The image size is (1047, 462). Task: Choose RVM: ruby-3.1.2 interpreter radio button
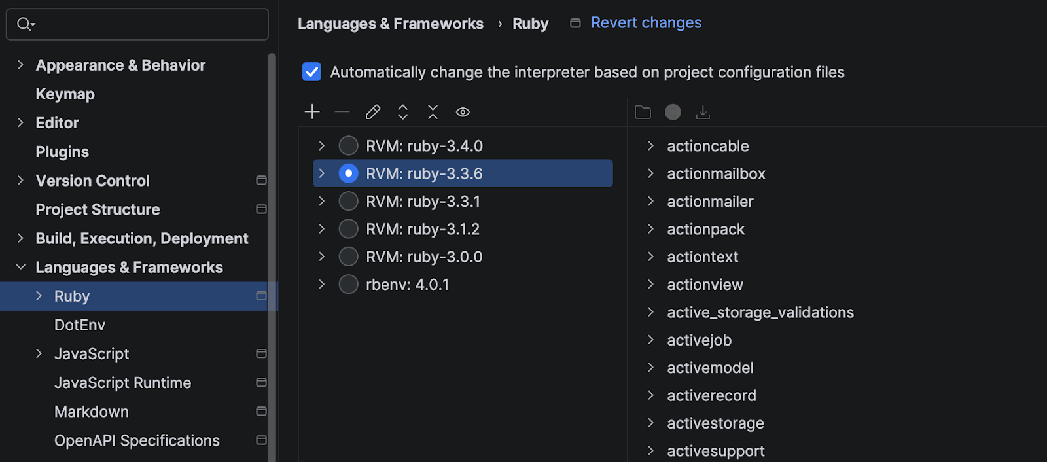(x=348, y=229)
